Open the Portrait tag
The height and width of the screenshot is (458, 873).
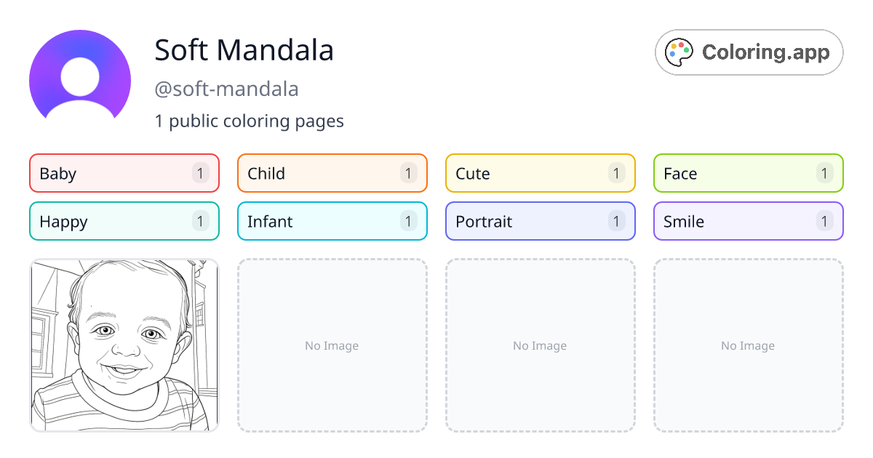coord(541,221)
